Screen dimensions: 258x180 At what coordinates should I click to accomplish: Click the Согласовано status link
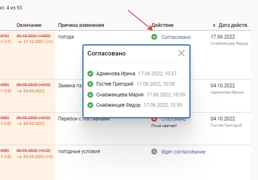coord(177,37)
